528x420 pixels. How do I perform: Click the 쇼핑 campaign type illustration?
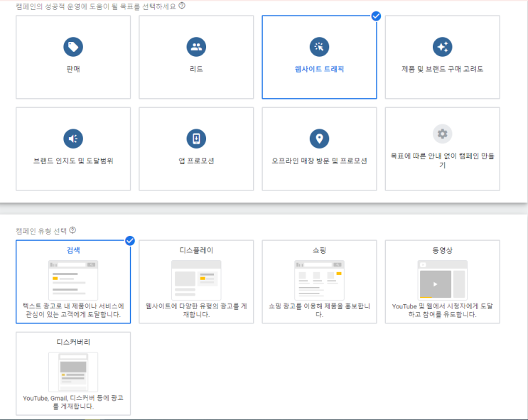(319, 280)
